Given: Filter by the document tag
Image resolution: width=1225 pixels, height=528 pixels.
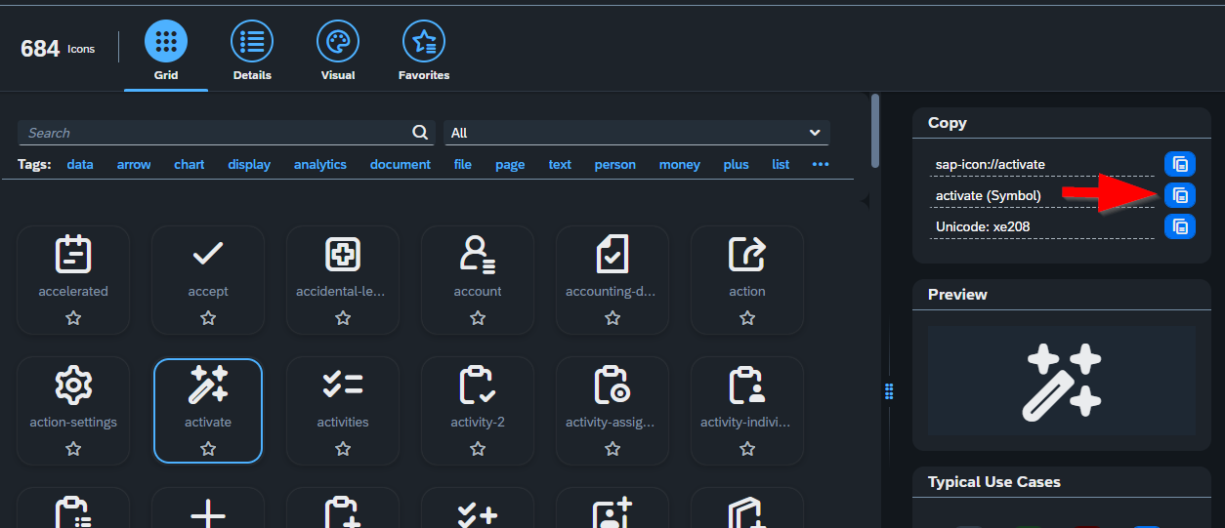Looking at the screenshot, I should pos(401,164).
